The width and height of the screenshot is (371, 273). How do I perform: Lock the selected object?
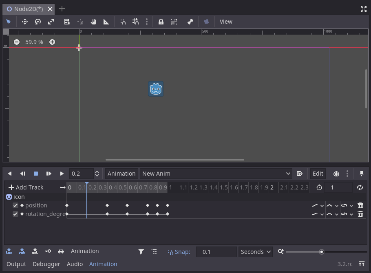point(161,22)
